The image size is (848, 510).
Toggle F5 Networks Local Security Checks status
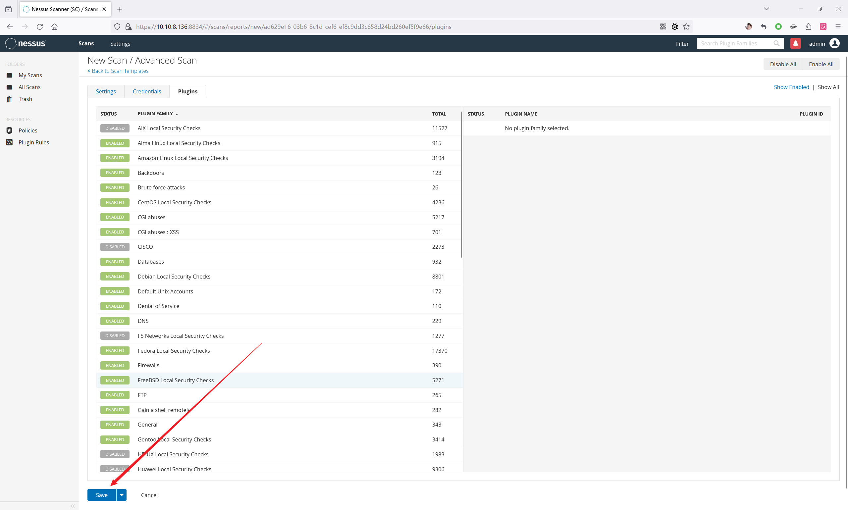click(x=115, y=336)
